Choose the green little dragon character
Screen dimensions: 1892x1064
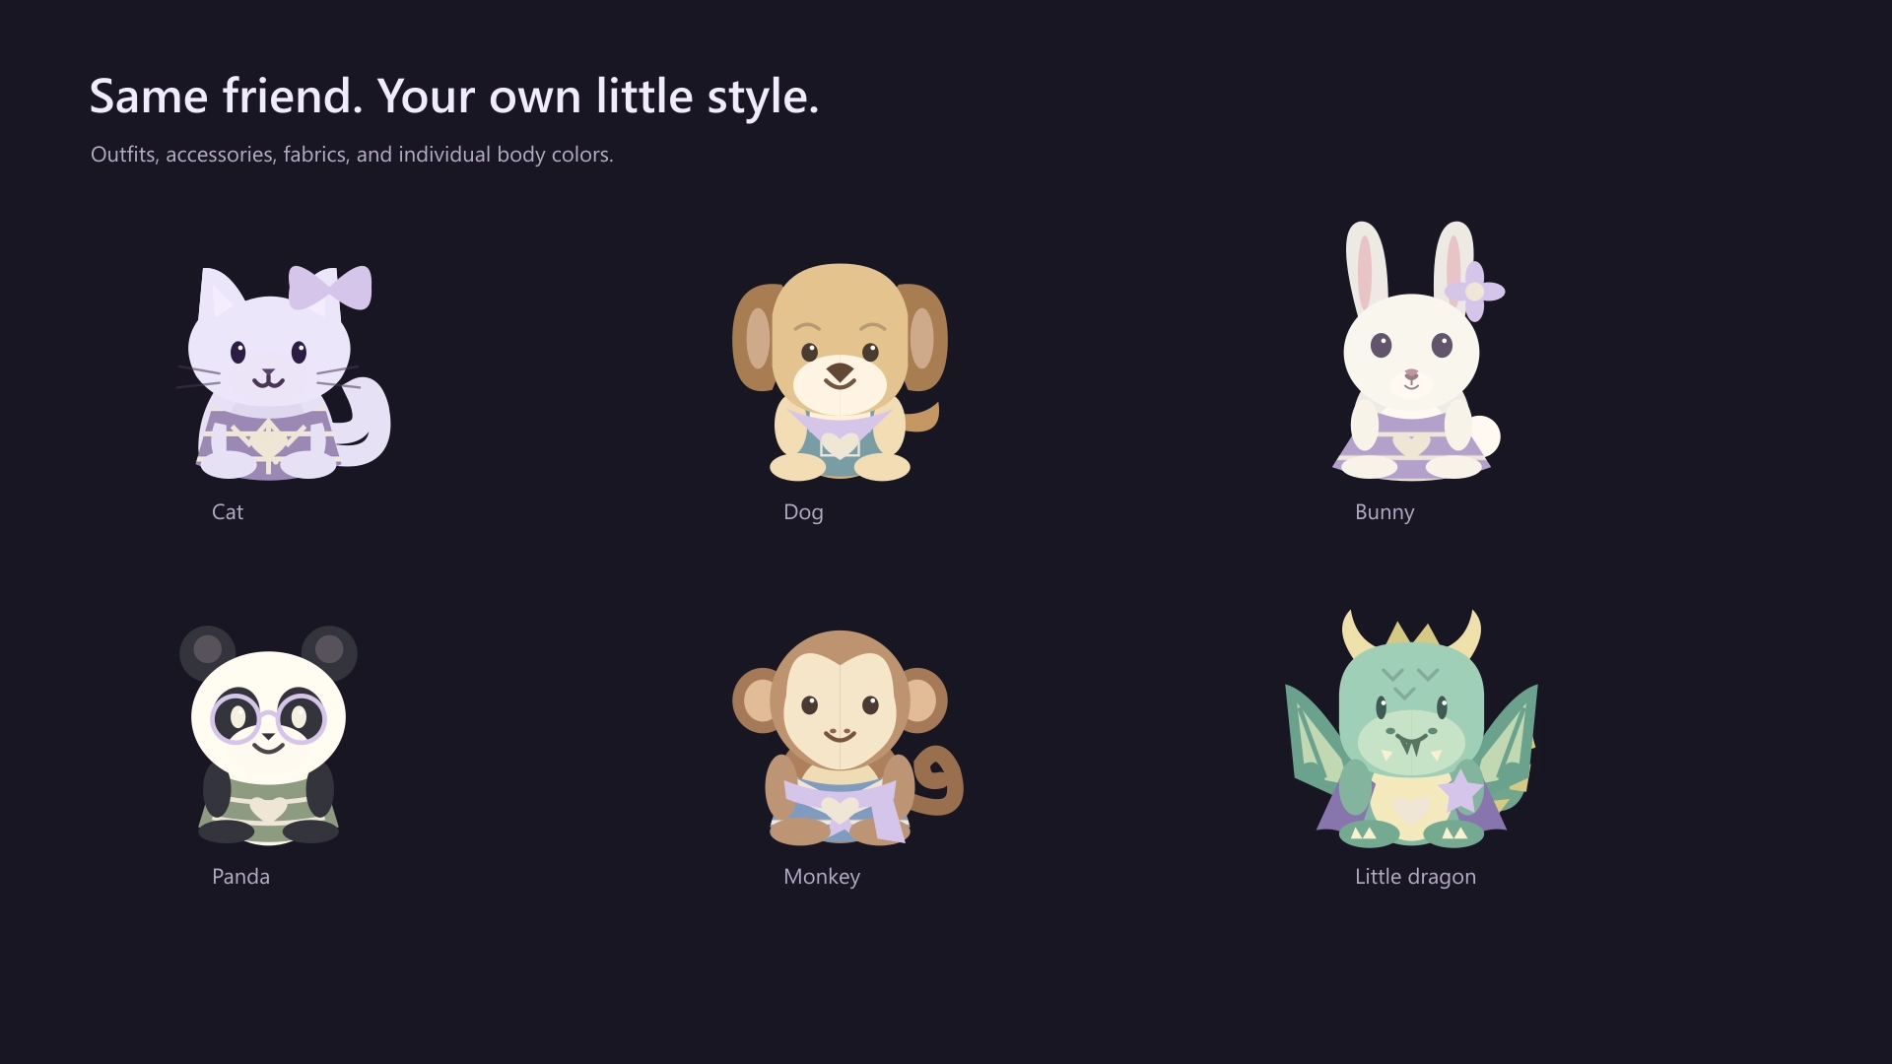(x=1411, y=728)
